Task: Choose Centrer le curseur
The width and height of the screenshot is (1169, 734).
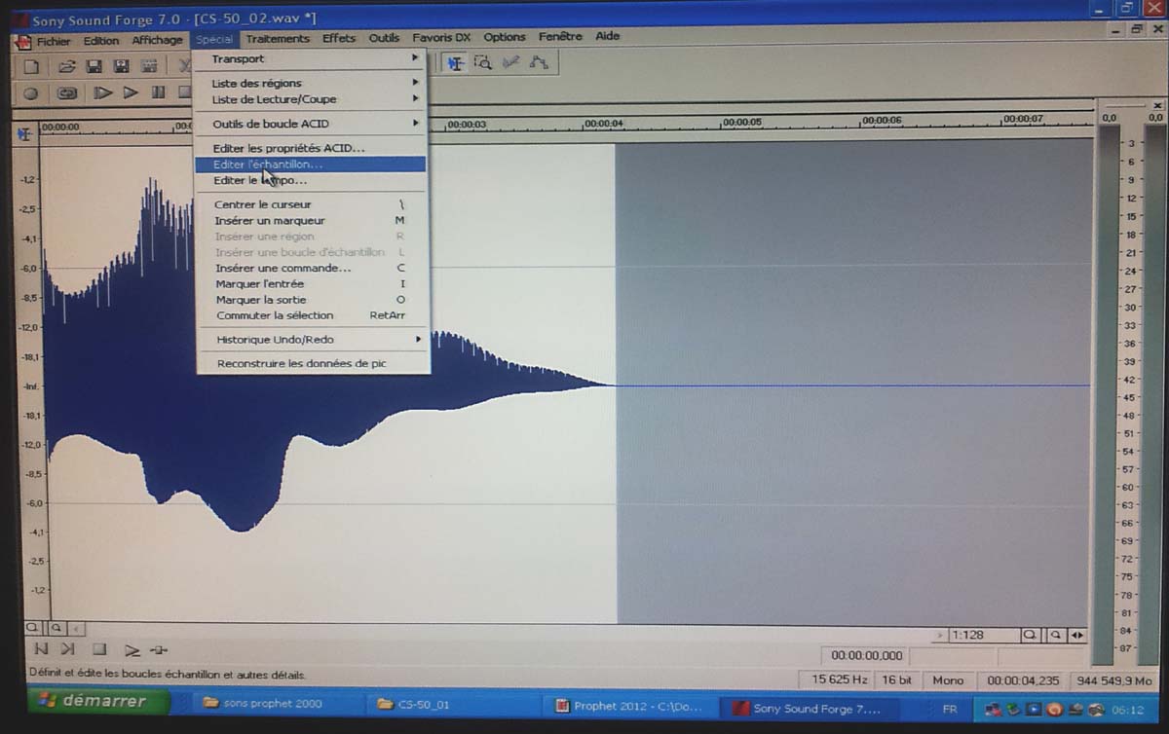Action: (312, 204)
